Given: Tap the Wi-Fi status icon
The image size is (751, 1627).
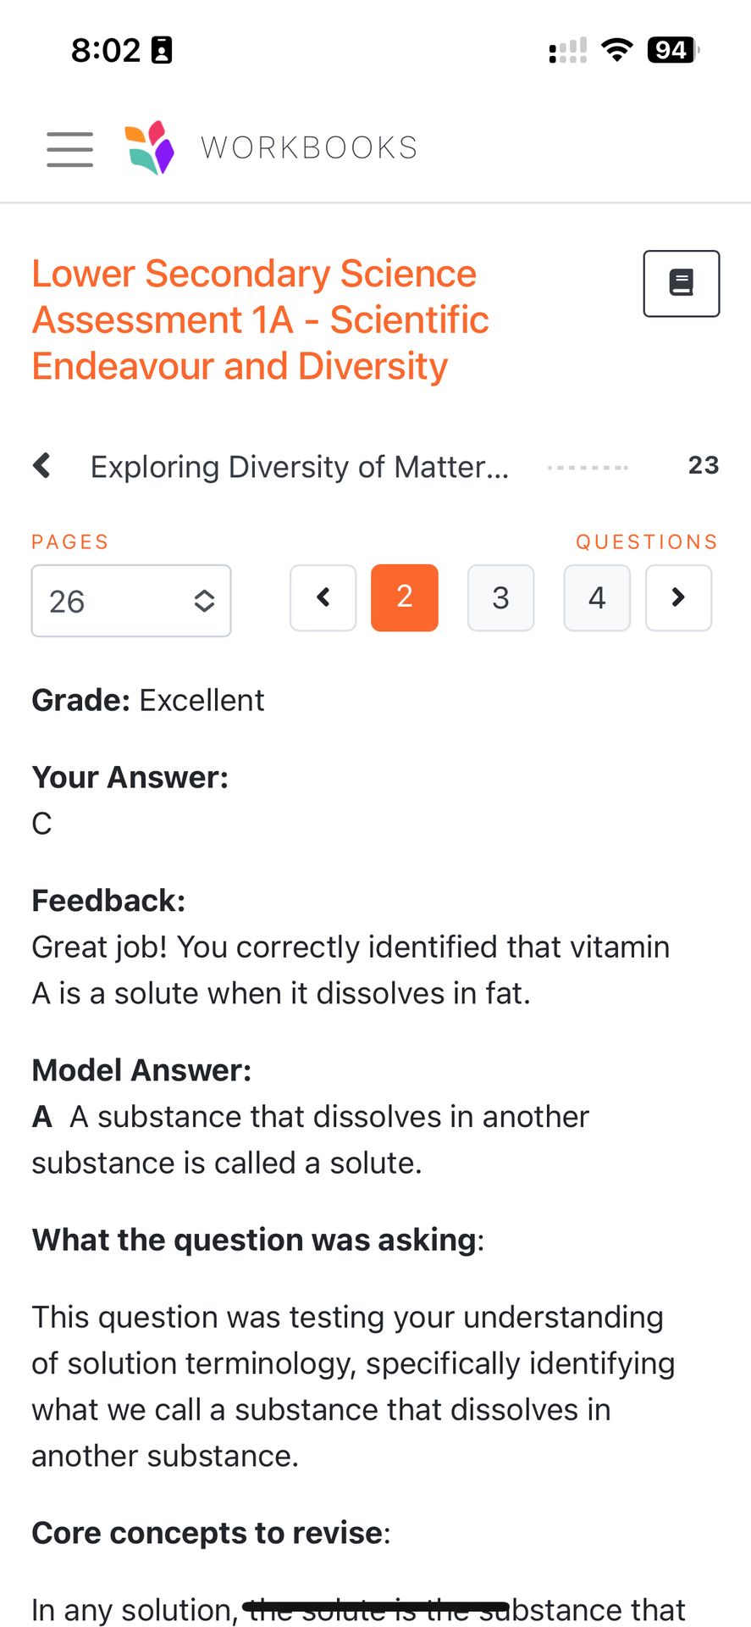Looking at the screenshot, I should (x=617, y=50).
